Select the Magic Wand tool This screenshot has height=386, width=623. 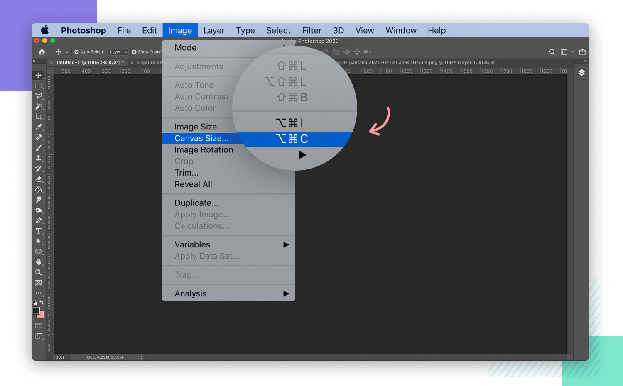(x=39, y=106)
